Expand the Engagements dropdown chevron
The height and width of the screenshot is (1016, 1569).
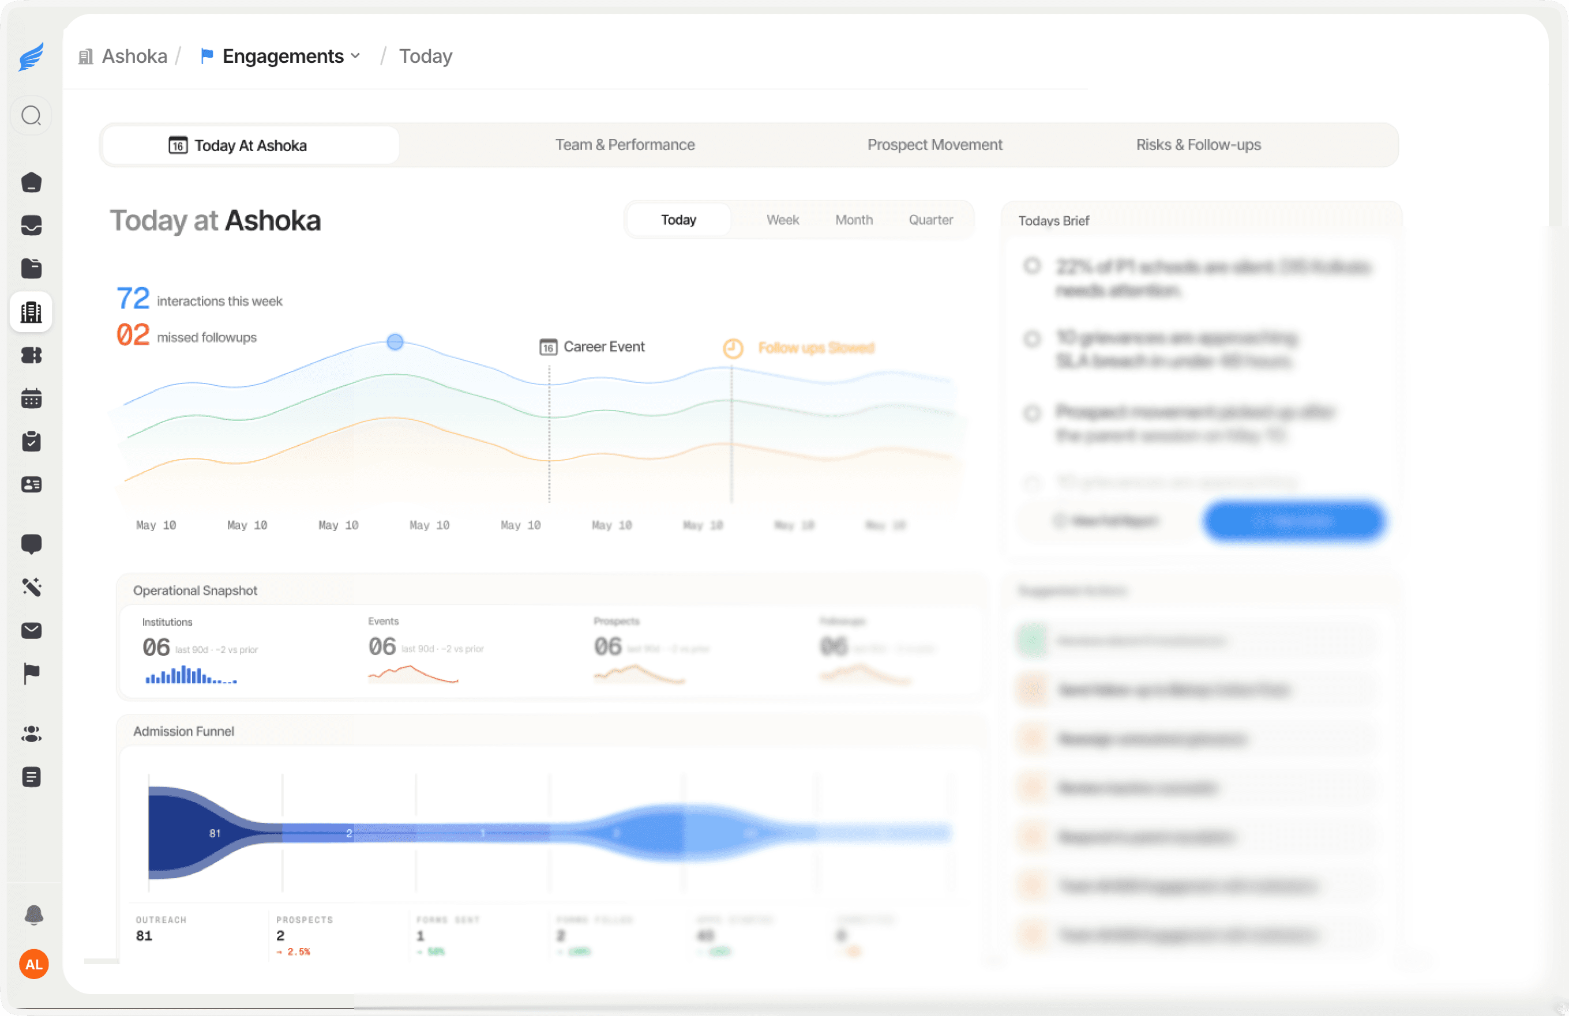355,56
